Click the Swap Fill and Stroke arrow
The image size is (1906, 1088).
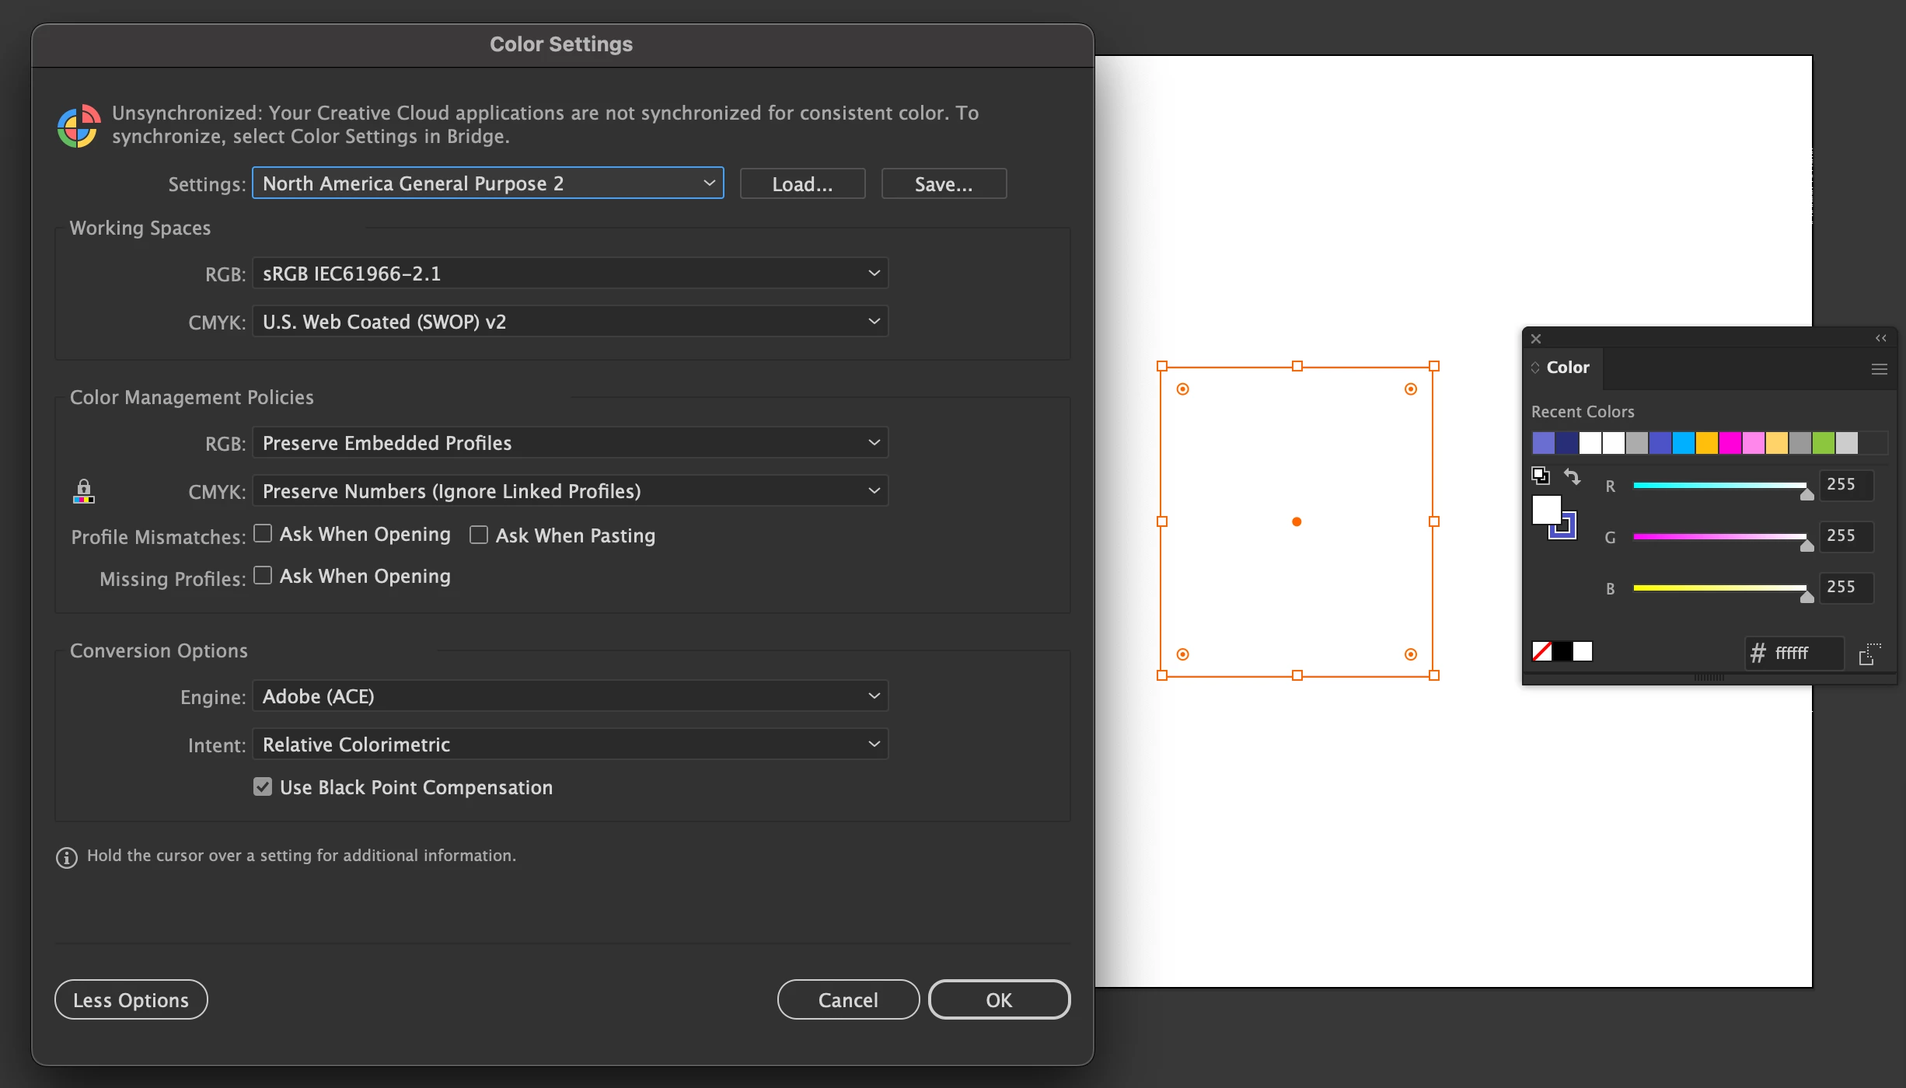[1573, 476]
